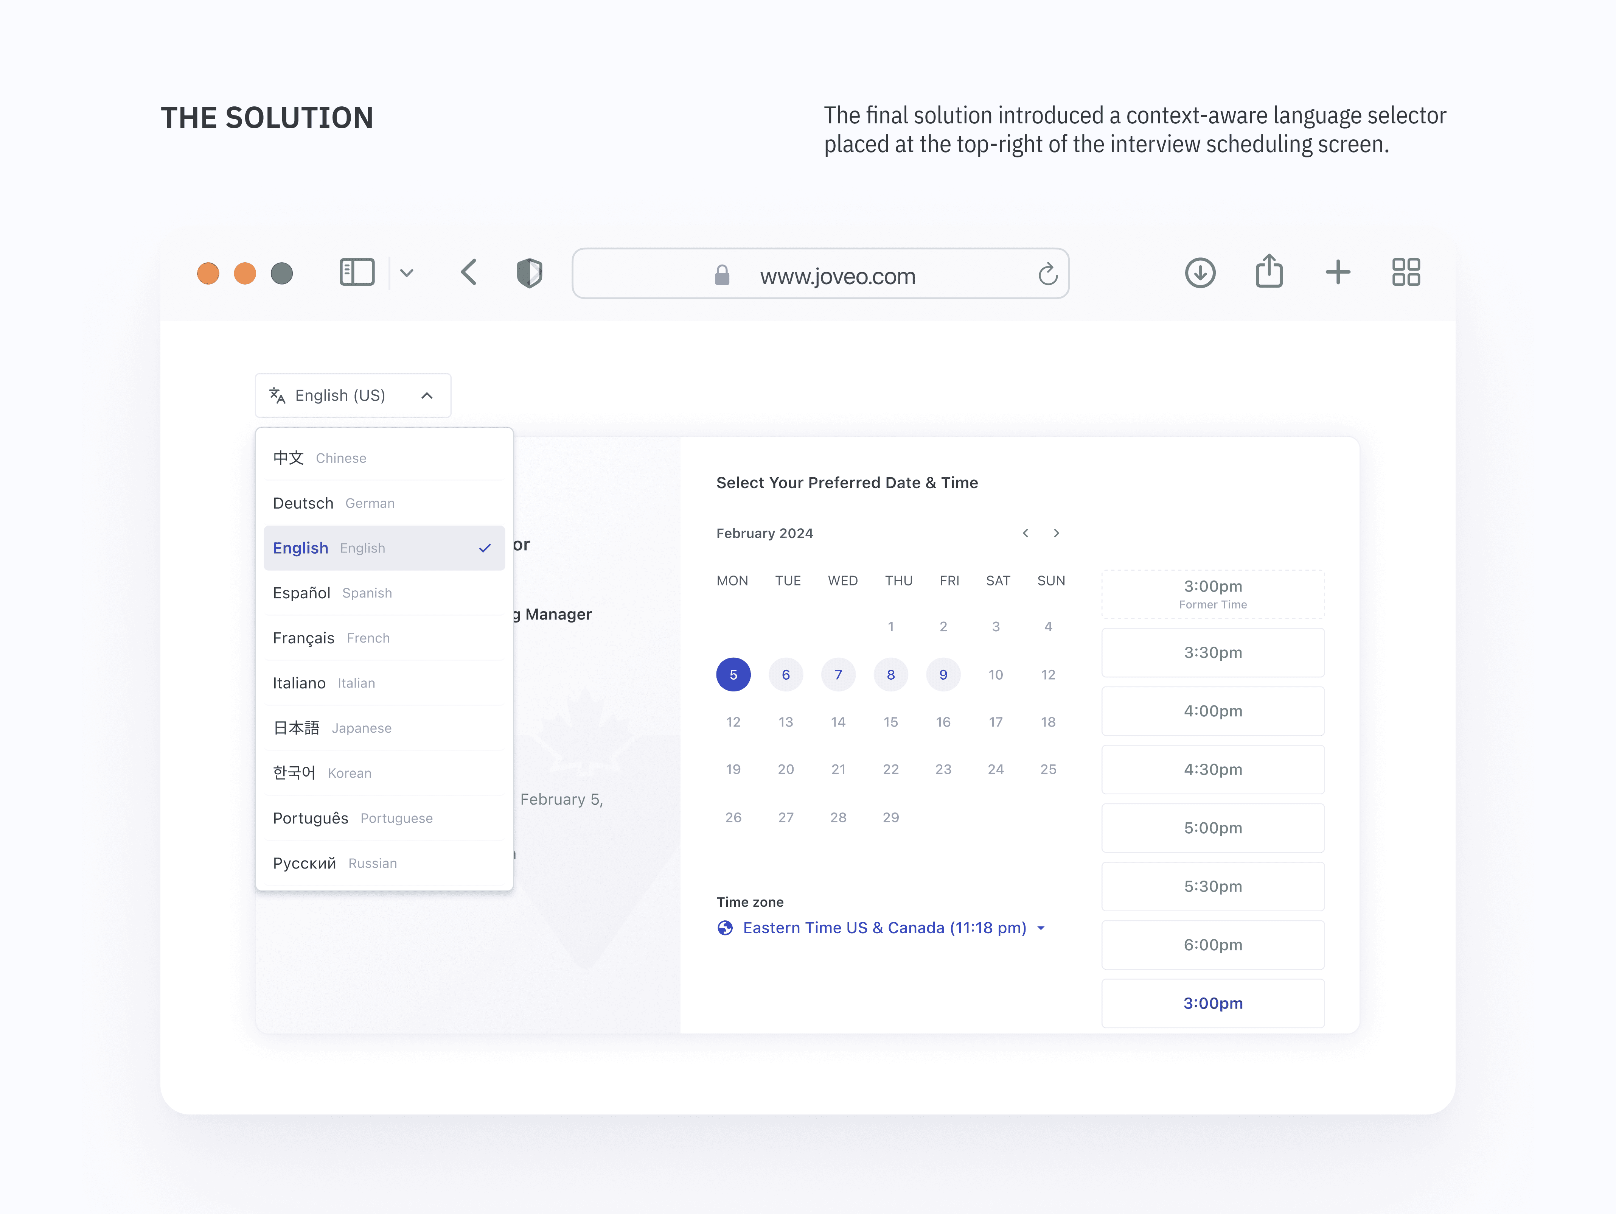Select the 4:30pm time slot
The height and width of the screenshot is (1214, 1616).
coord(1213,770)
